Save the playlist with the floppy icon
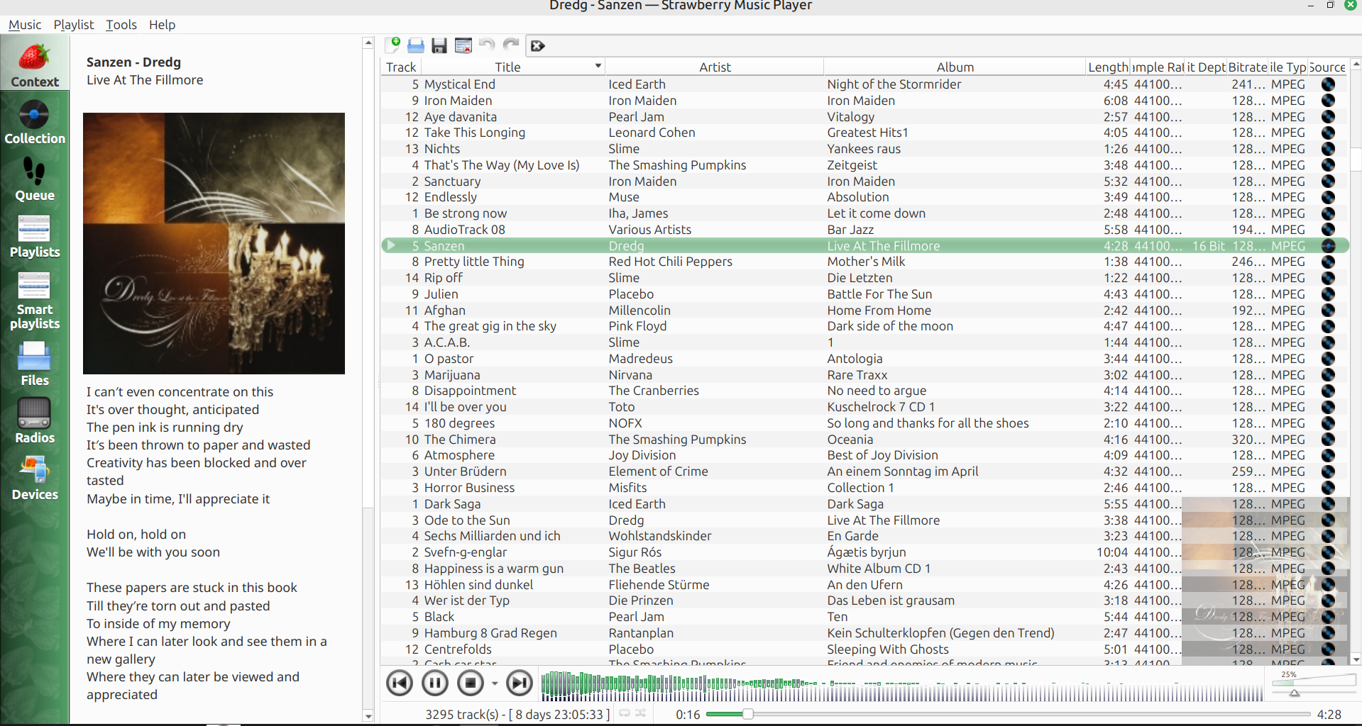This screenshot has height=726, width=1362. [x=439, y=45]
